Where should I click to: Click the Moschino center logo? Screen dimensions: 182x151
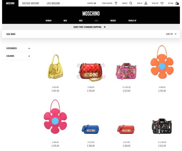click(x=91, y=13)
